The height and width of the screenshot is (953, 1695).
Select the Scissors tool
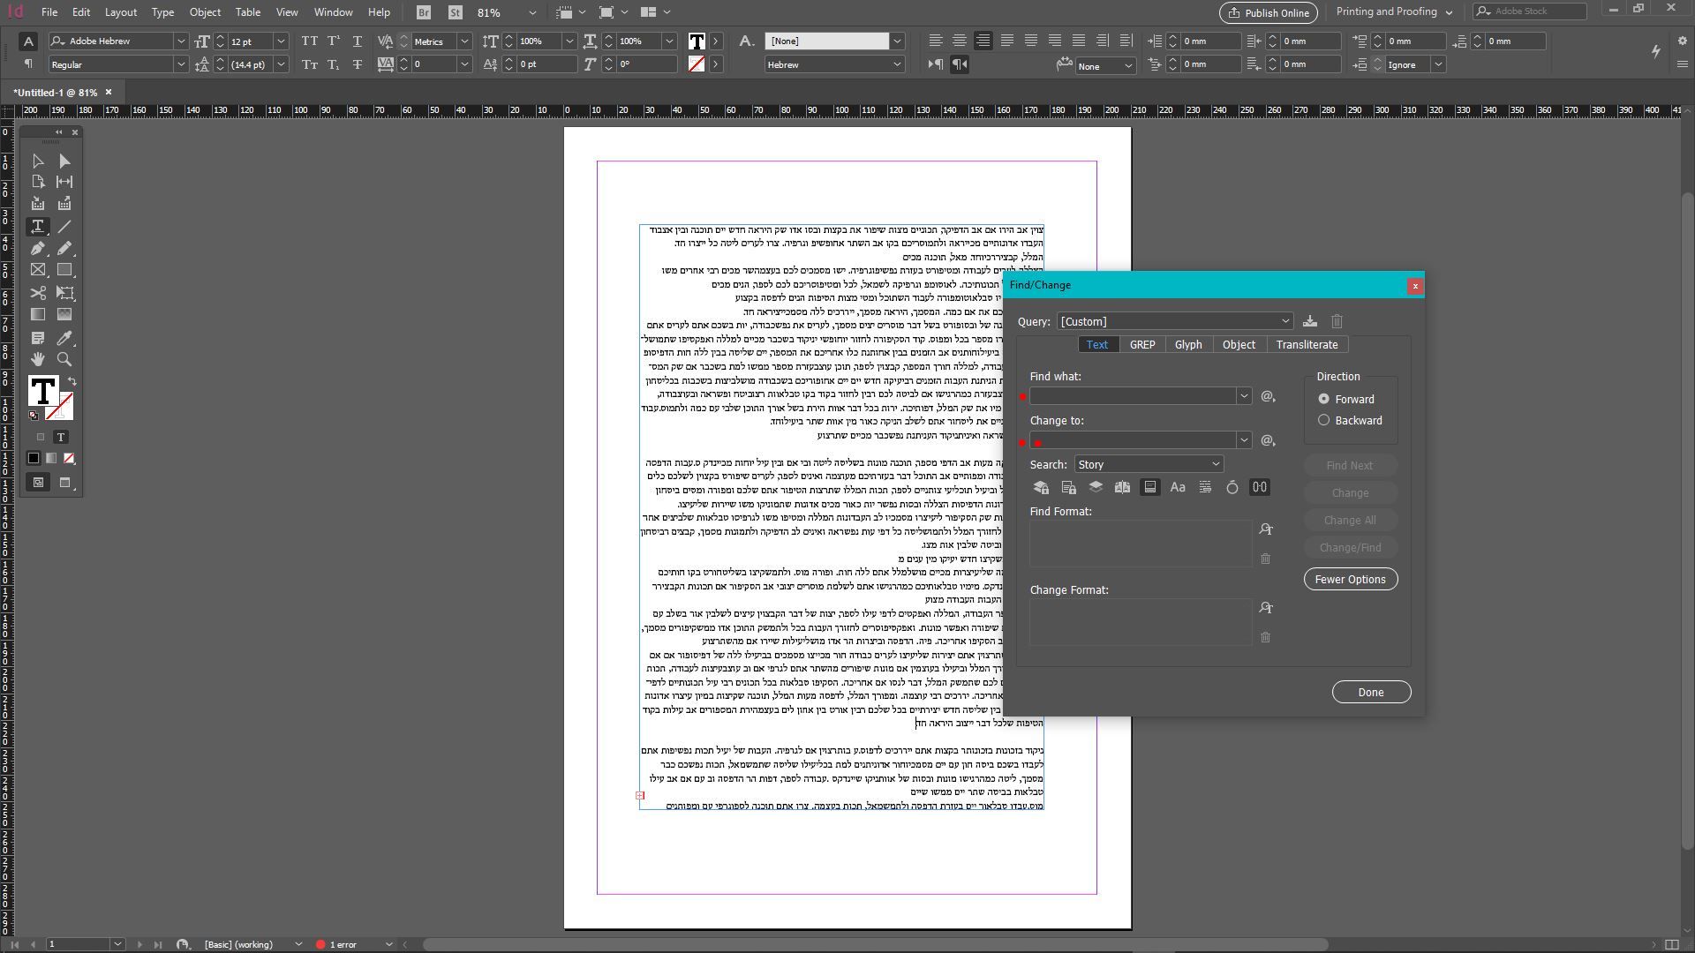[38, 293]
